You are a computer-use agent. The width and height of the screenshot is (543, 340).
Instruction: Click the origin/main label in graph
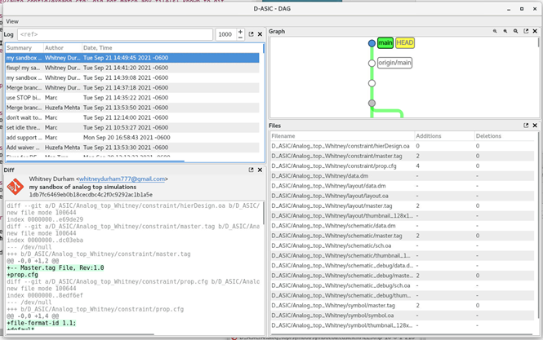pos(394,63)
